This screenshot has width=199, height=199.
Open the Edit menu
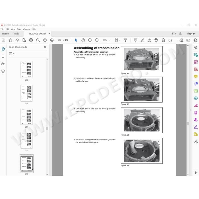(x=7, y=29)
